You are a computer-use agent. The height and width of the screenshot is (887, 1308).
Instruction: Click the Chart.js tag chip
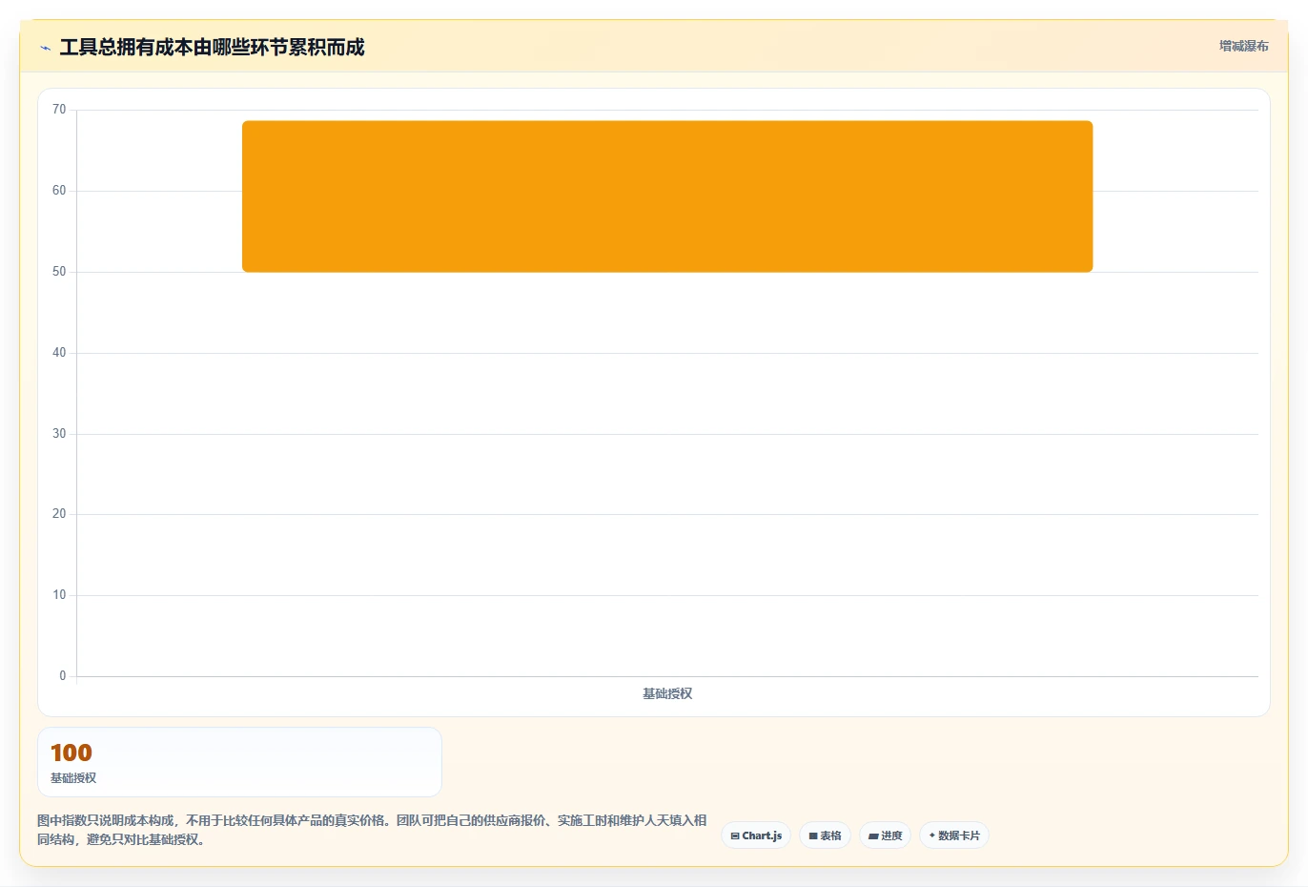(756, 835)
